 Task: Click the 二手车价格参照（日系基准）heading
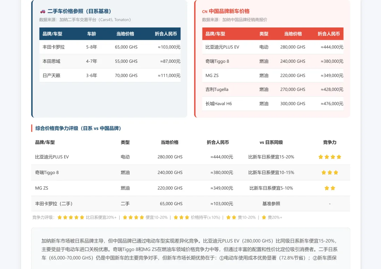(79, 11)
